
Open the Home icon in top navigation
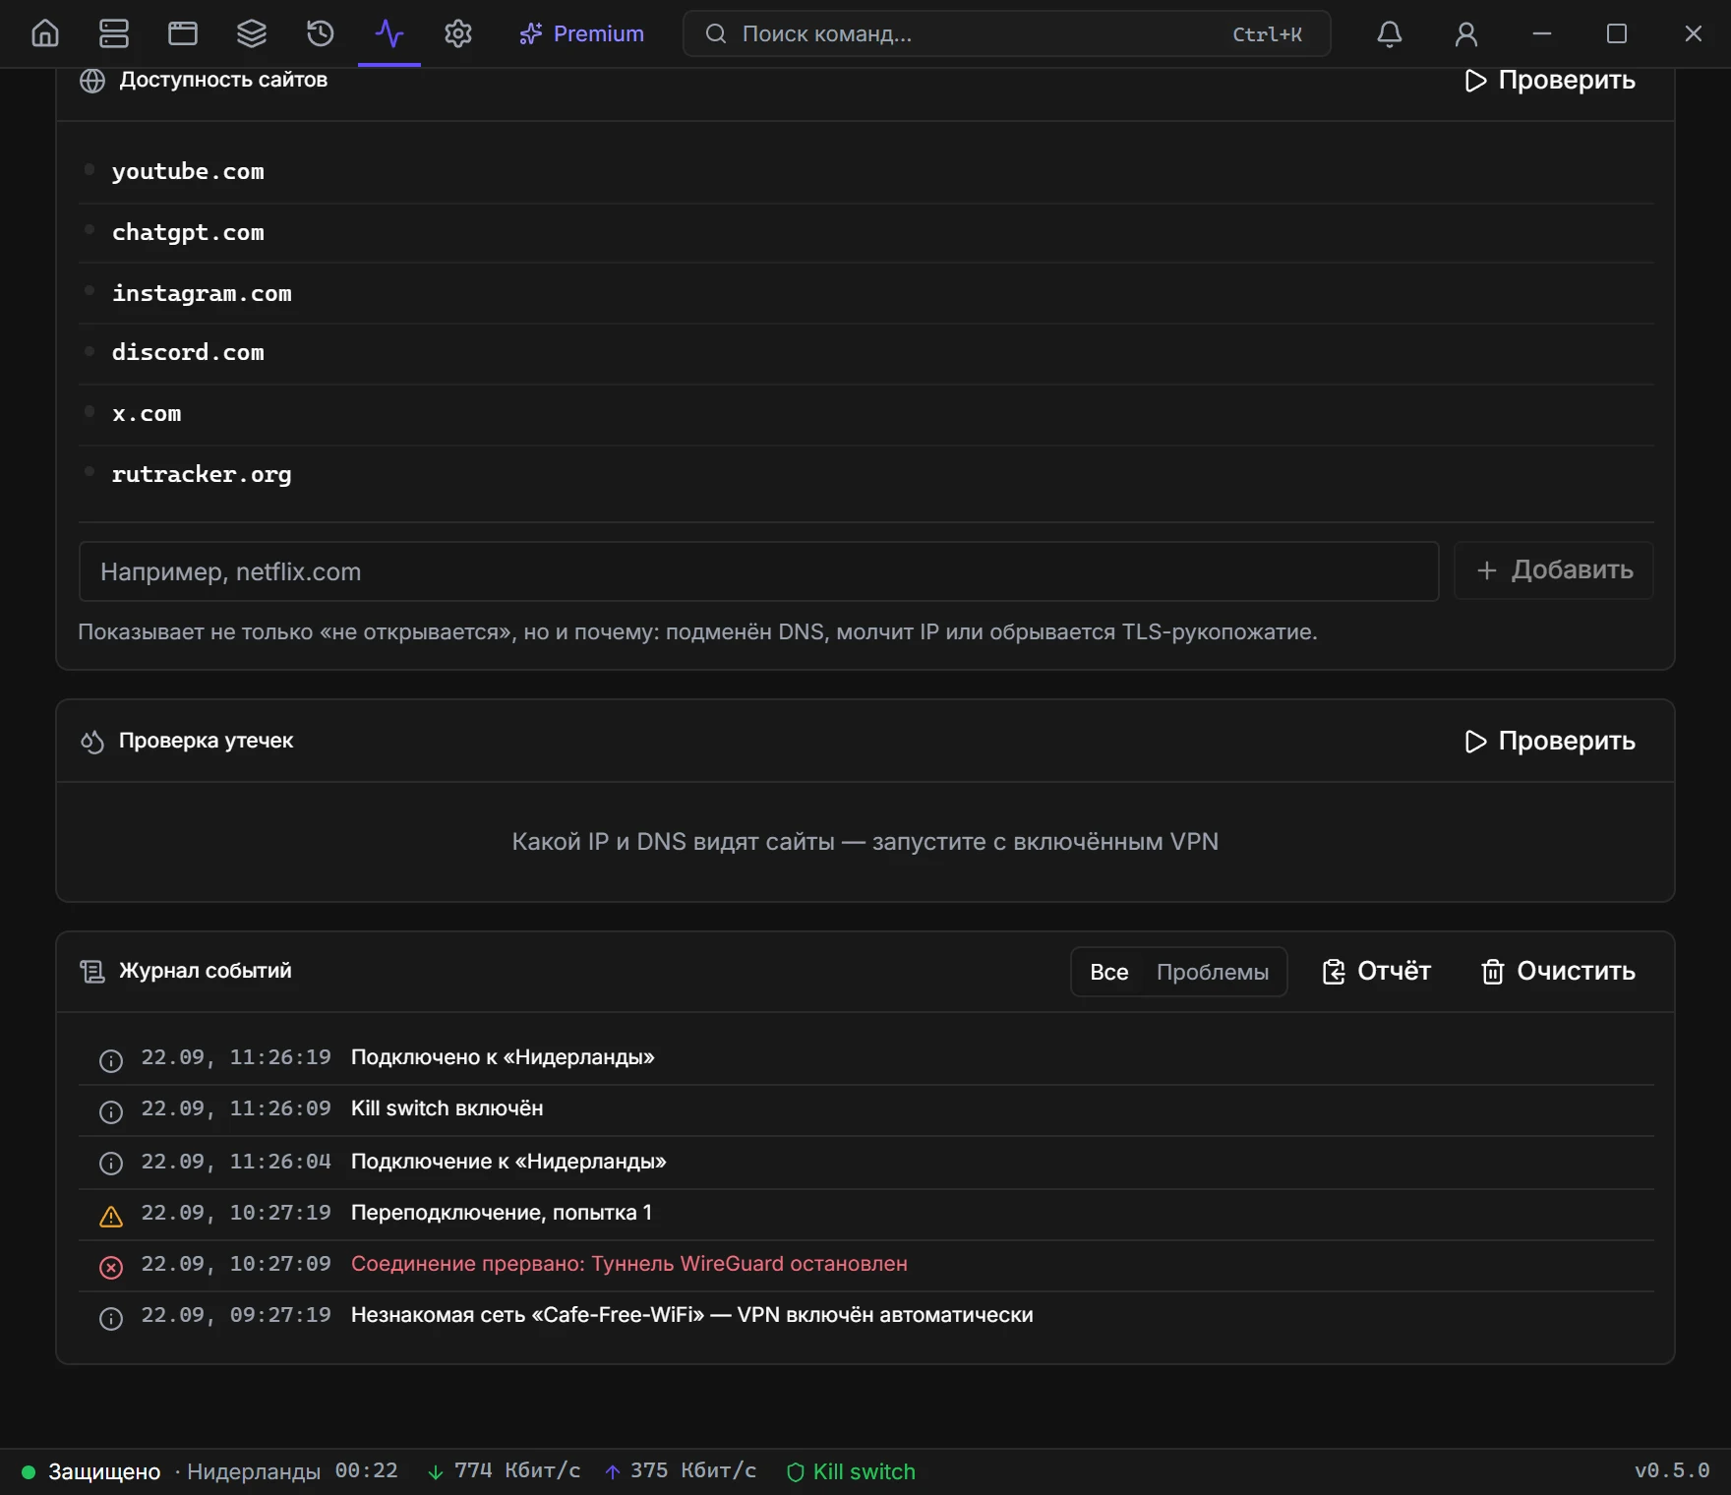point(45,33)
